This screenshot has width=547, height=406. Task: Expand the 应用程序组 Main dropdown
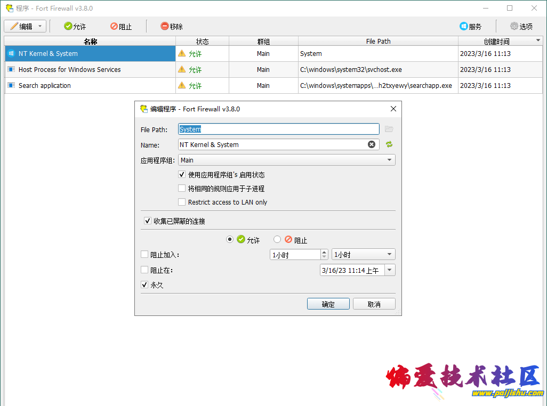389,160
